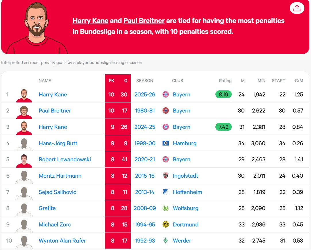Image resolution: width=311 pixels, height=250 pixels.
Task: Open the 2020-21 season link
Action: coord(145,159)
